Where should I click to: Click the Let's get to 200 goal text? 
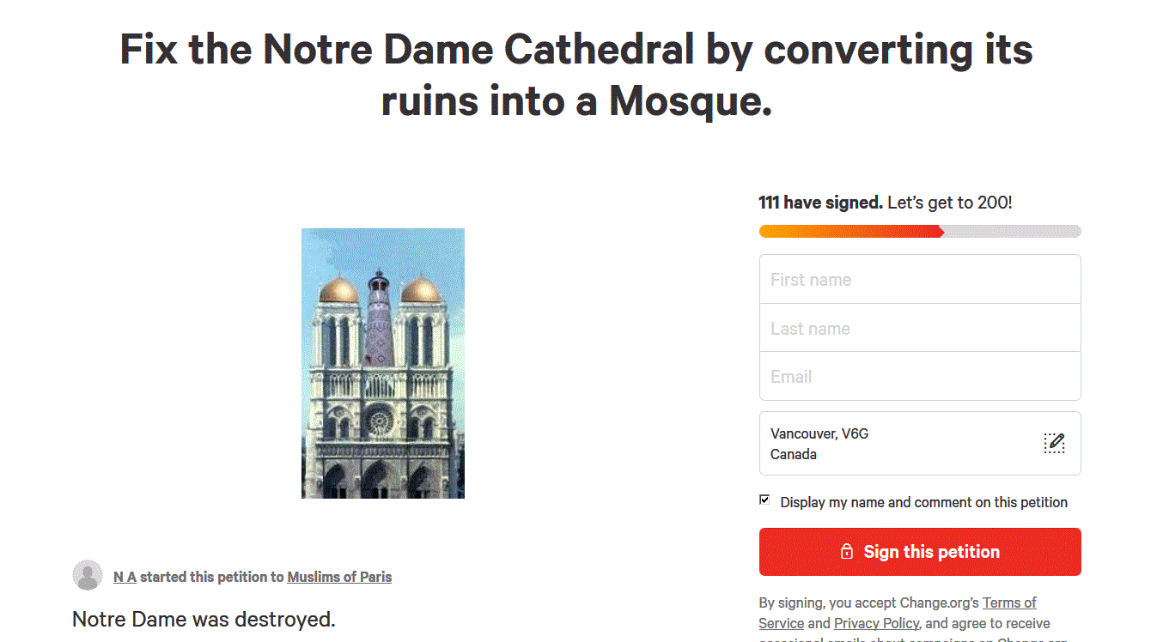pyautogui.click(x=949, y=203)
